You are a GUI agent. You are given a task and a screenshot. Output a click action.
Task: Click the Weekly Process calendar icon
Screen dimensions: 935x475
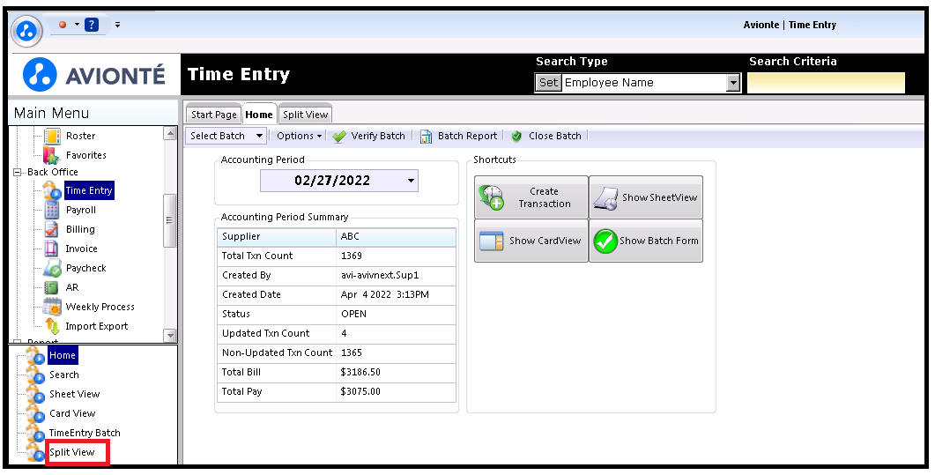click(53, 307)
